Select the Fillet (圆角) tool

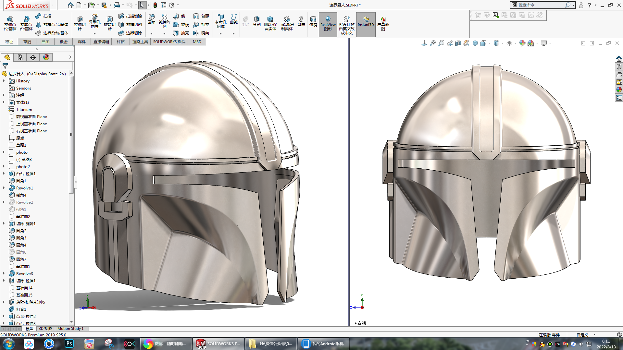pos(151,19)
